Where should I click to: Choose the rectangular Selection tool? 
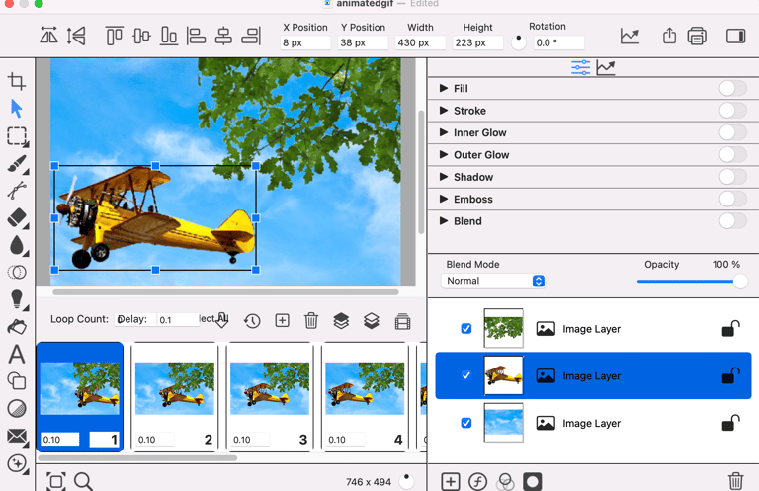point(17,136)
